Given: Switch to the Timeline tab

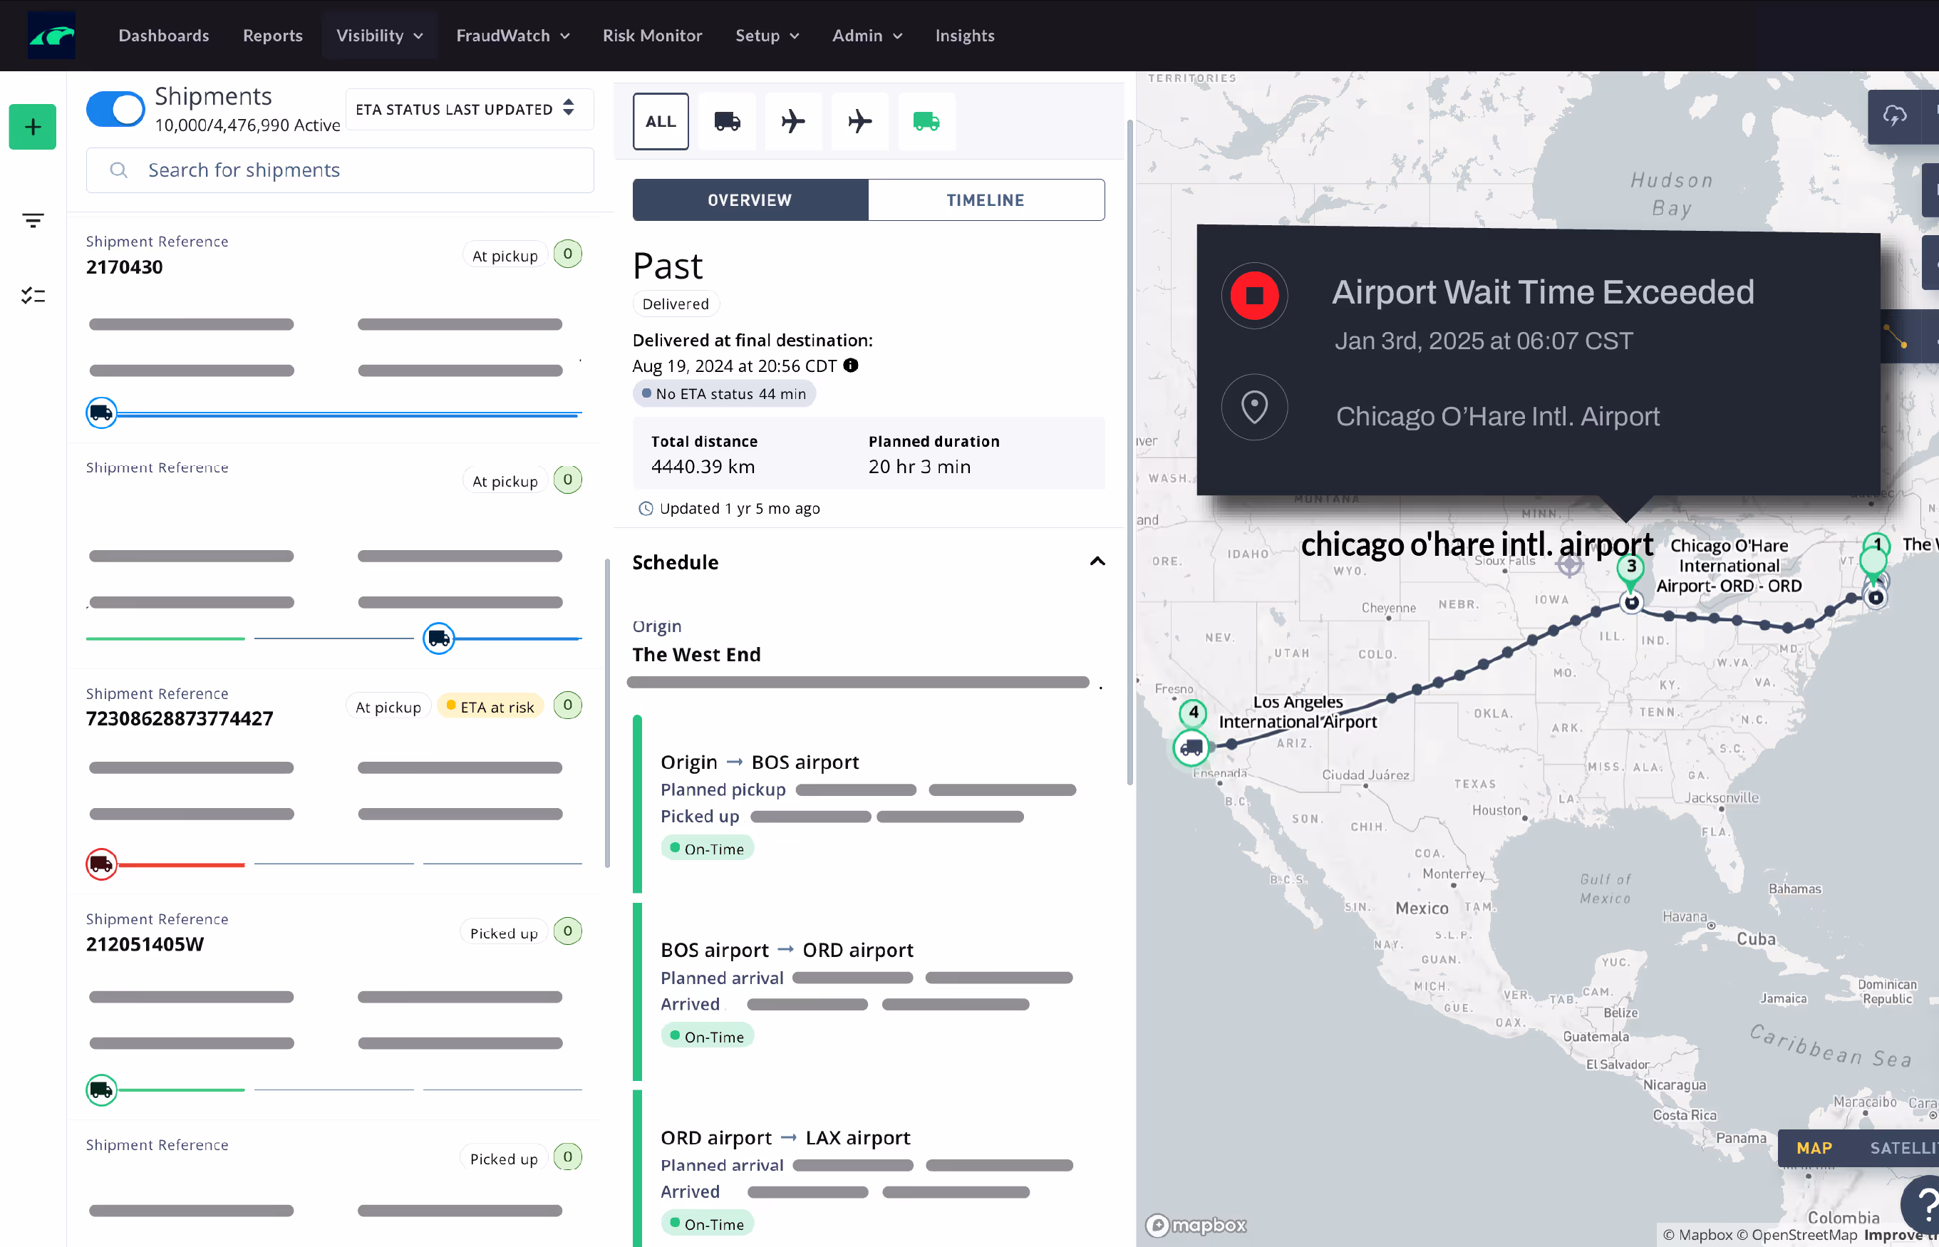Looking at the screenshot, I should tap(986, 200).
